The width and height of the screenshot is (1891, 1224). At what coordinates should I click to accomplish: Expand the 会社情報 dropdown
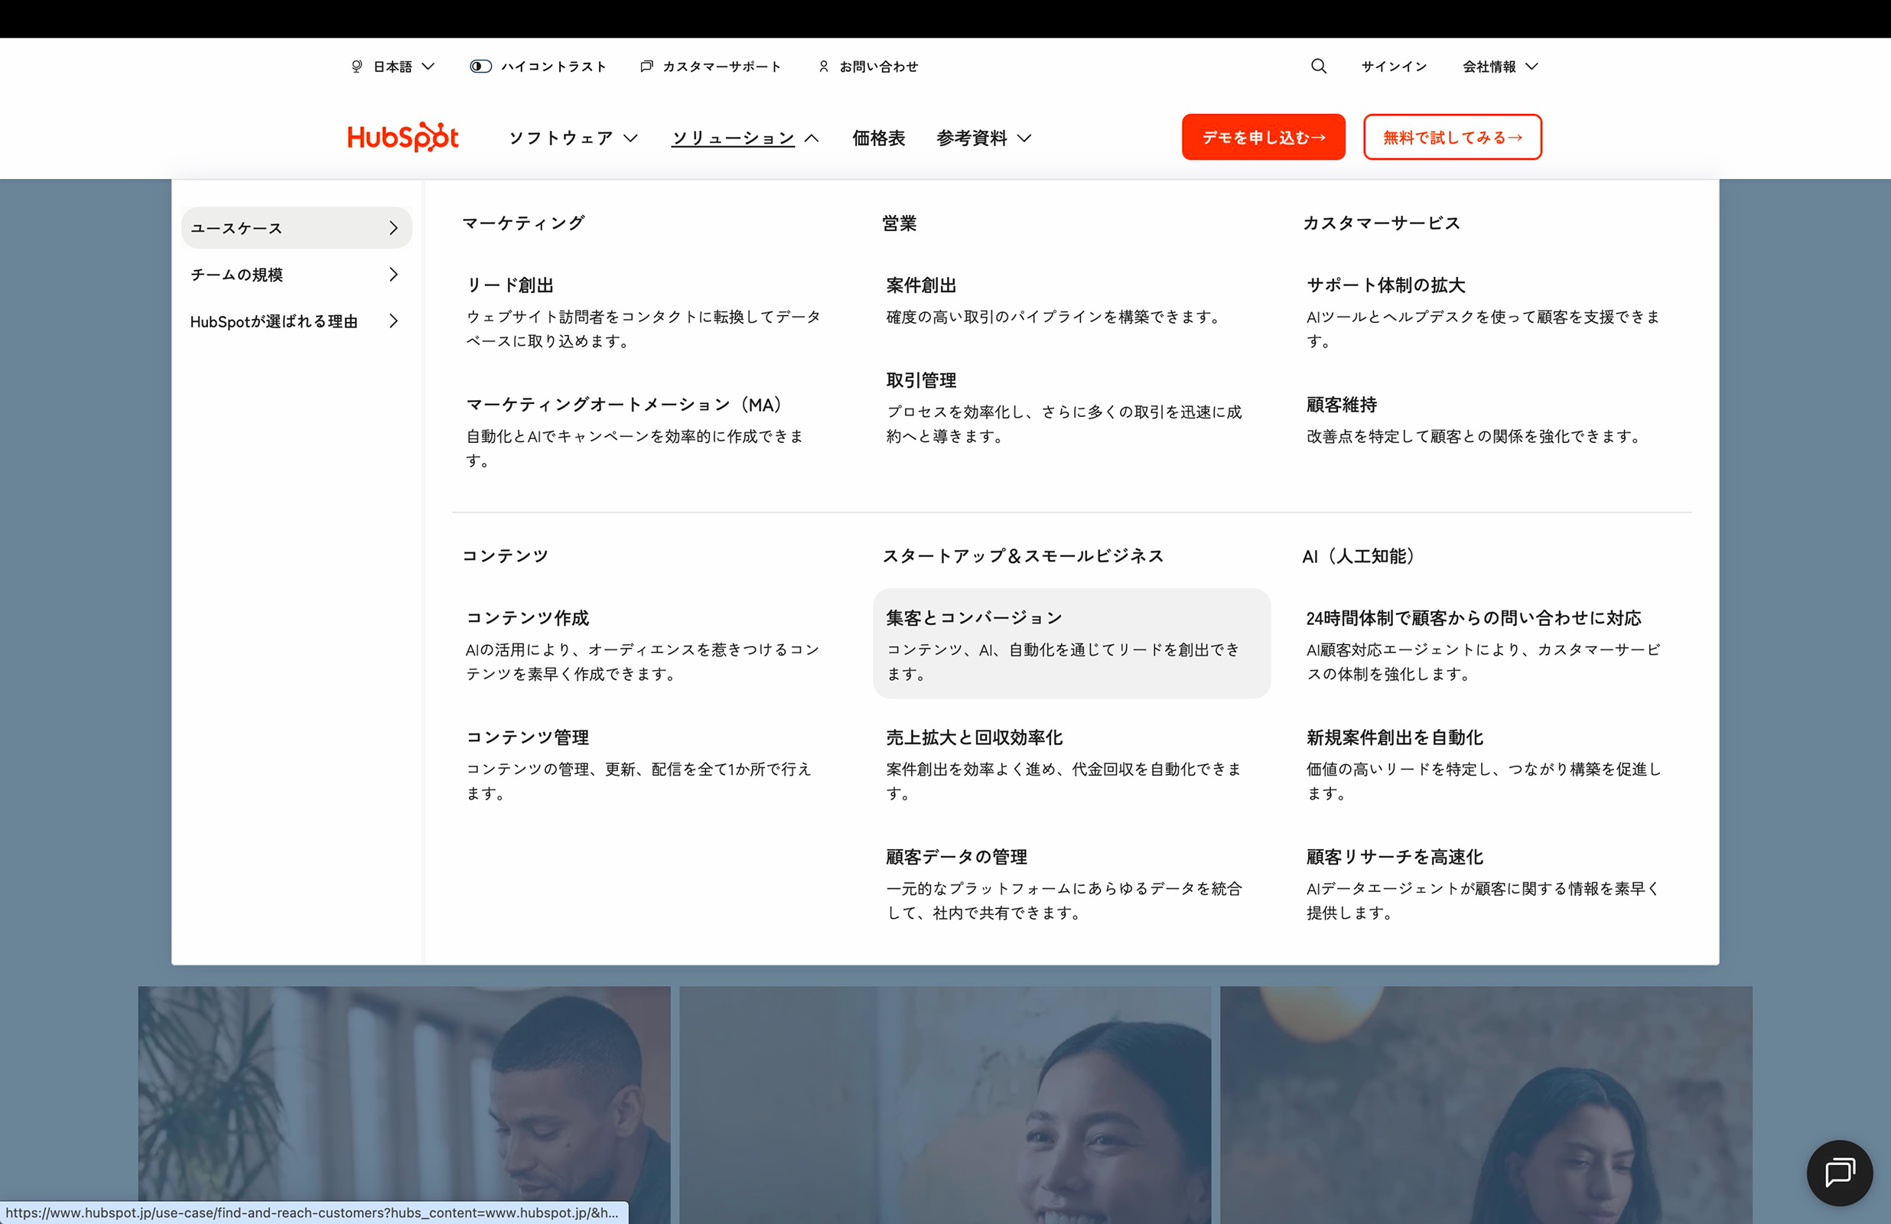click(x=1500, y=66)
